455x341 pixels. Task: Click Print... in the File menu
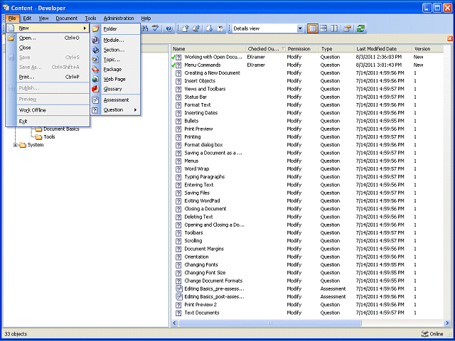48,77
